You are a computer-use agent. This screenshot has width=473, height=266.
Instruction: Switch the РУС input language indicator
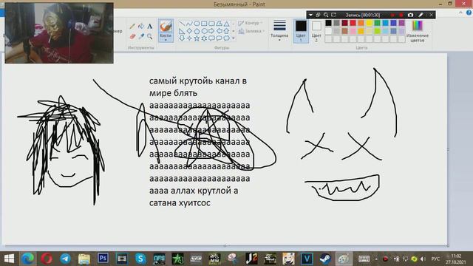pyautogui.click(x=435, y=259)
